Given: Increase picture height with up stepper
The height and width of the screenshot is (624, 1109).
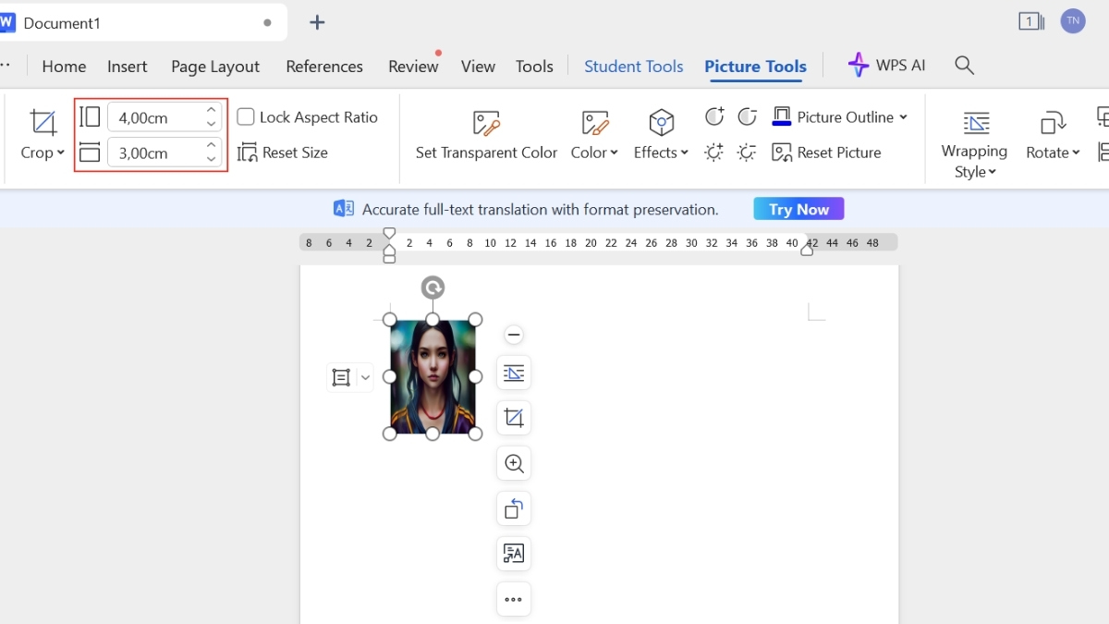Looking at the screenshot, I should tap(212, 110).
